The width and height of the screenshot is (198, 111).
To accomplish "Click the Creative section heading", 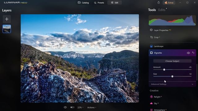I will pyautogui.click(x=154, y=90).
